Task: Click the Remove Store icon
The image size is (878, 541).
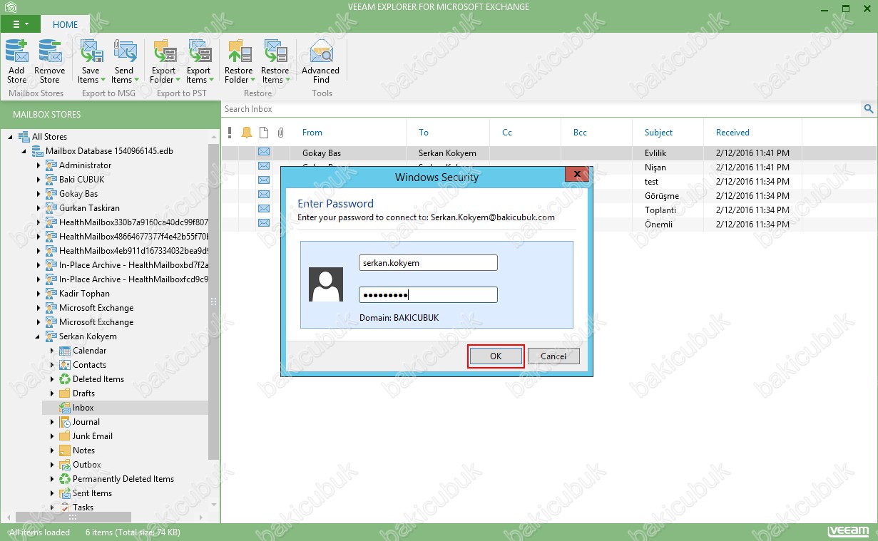Action: click(x=50, y=52)
